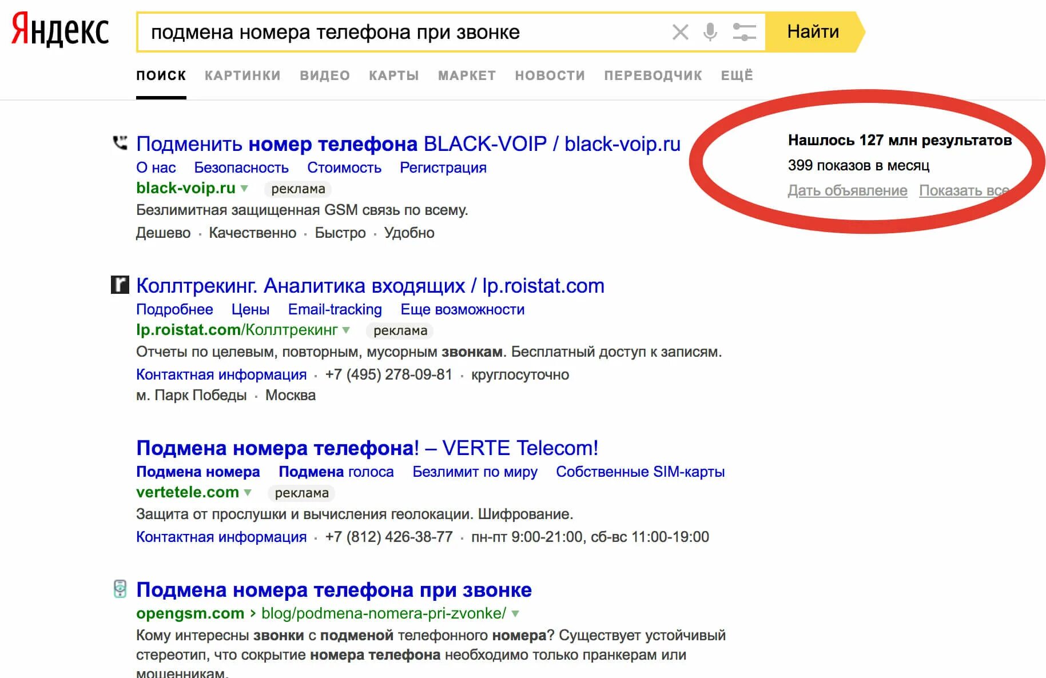
Task: Click the реклама label of vertetele.com
Action: click(301, 493)
